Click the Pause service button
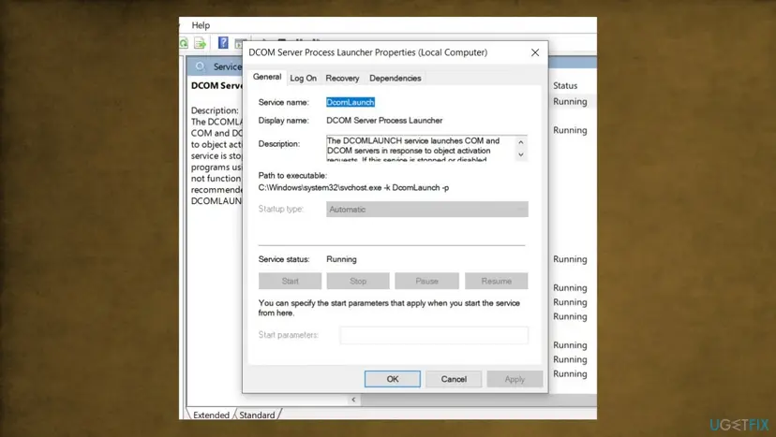Image resolution: width=776 pixels, height=437 pixels. click(426, 281)
